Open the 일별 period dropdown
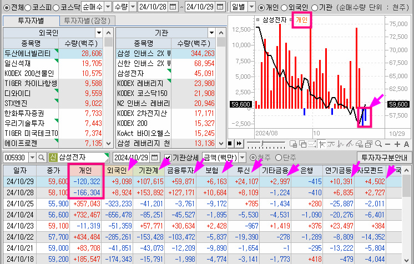The width and height of the screenshot is (414, 264). pyautogui.click(x=252, y=7)
